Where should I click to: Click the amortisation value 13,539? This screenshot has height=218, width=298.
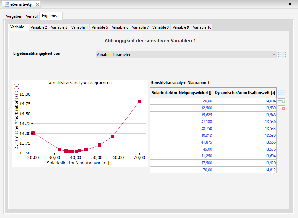pos(245,136)
